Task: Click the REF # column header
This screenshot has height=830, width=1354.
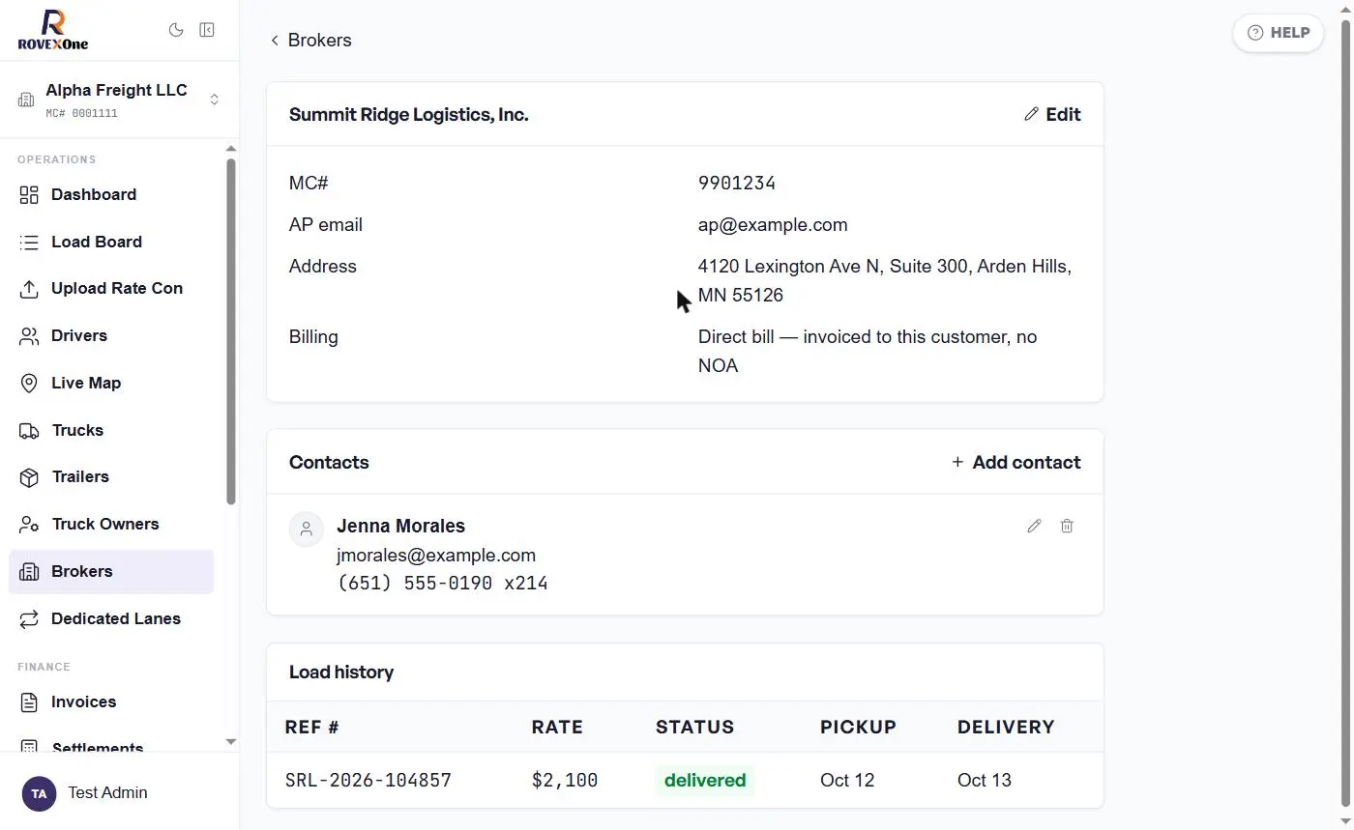Action: (x=311, y=727)
